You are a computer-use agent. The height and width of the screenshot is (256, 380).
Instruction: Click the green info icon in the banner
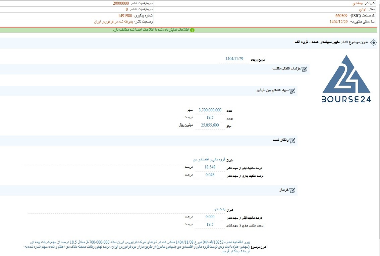click(192, 30)
